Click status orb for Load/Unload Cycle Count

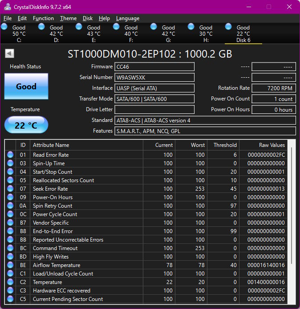click(10, 273)
